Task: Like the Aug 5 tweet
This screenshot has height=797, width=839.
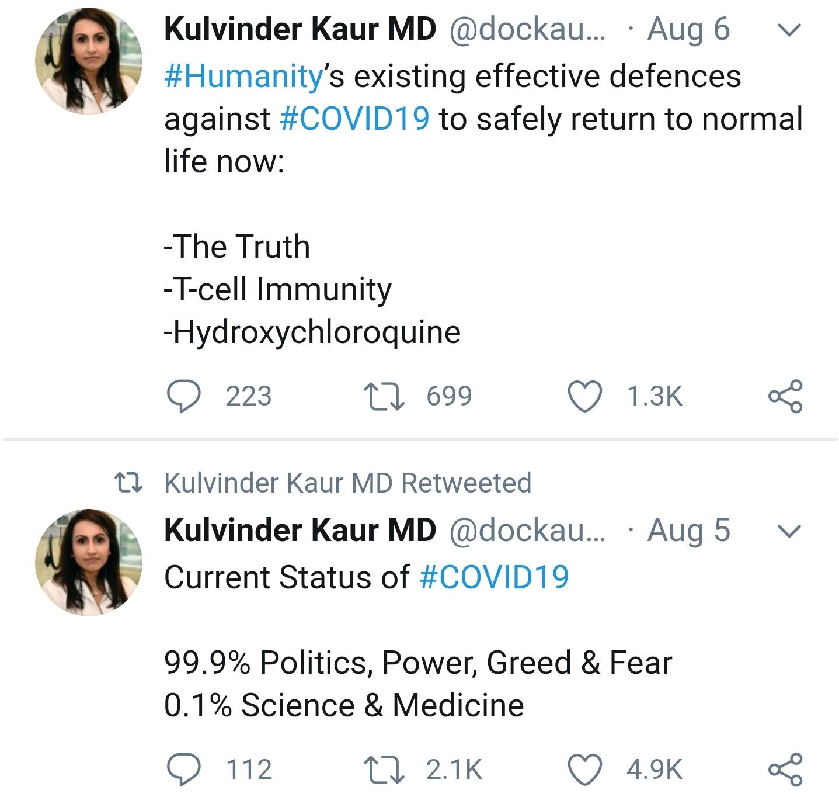Action: (585, 769)
